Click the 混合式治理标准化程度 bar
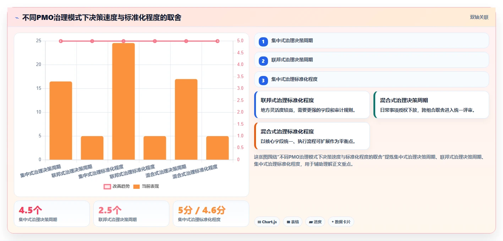Image resolution: width=503 pixels, height=241 pixels. coord(218,148)
